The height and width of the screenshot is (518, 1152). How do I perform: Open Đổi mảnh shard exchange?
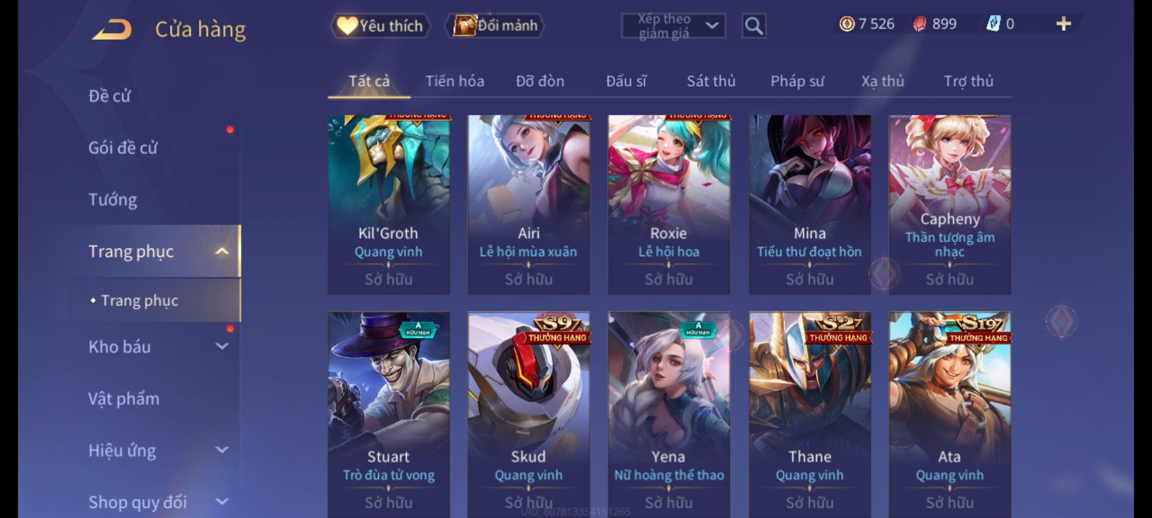(x=496, y=25)
